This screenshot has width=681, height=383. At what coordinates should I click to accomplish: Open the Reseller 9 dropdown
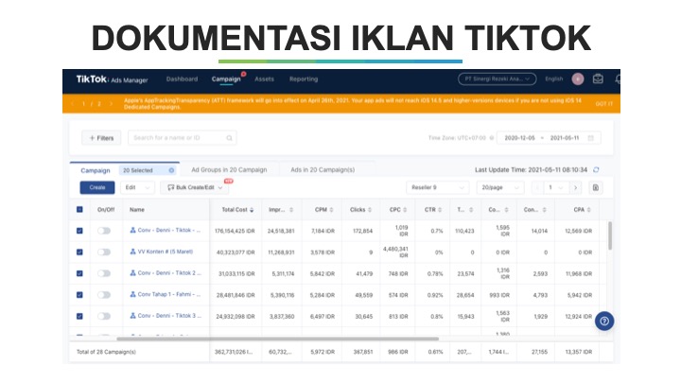click(437, 187)
